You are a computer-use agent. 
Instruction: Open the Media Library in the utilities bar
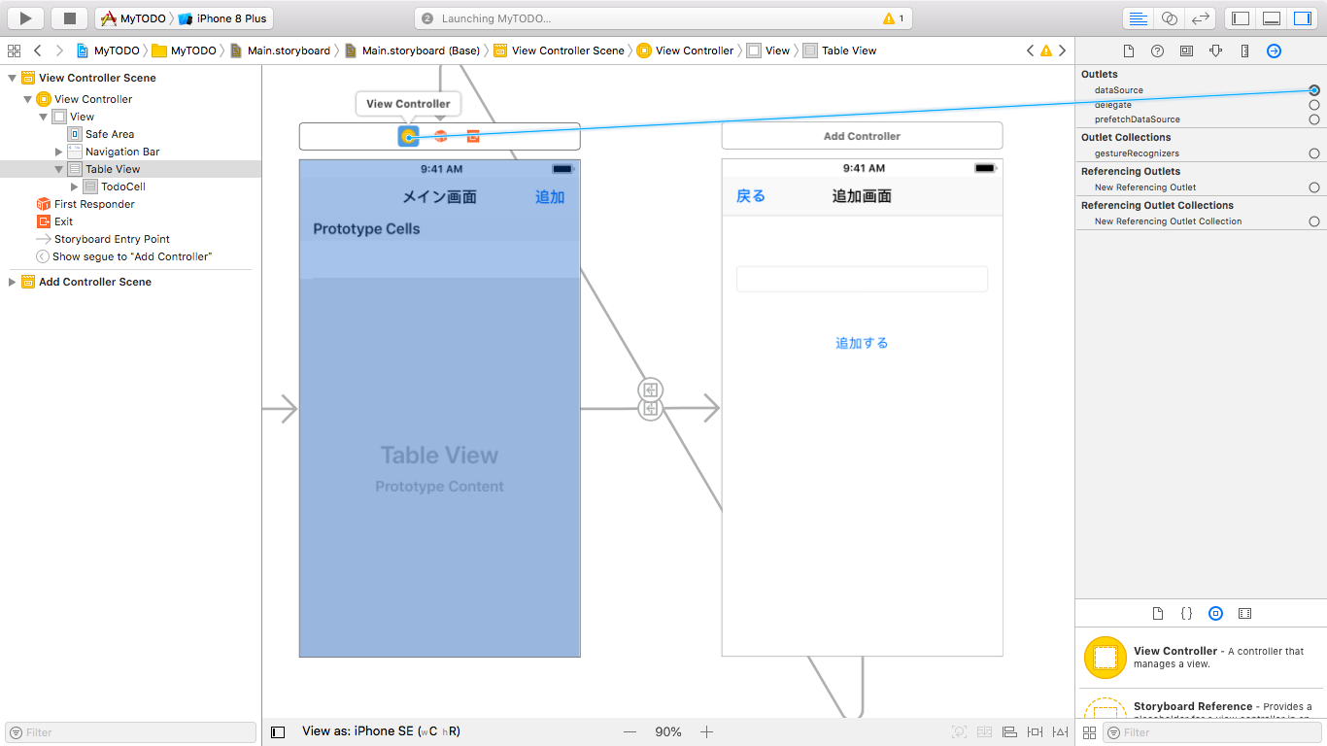pos(1244,613)
